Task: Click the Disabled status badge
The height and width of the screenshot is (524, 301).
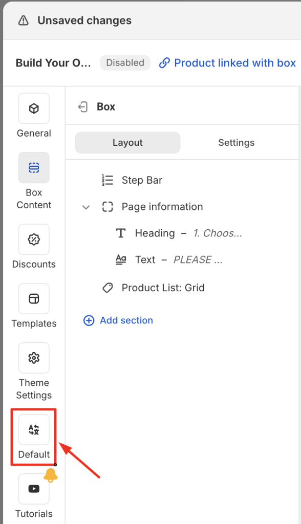Action: (x=125, y=63)
